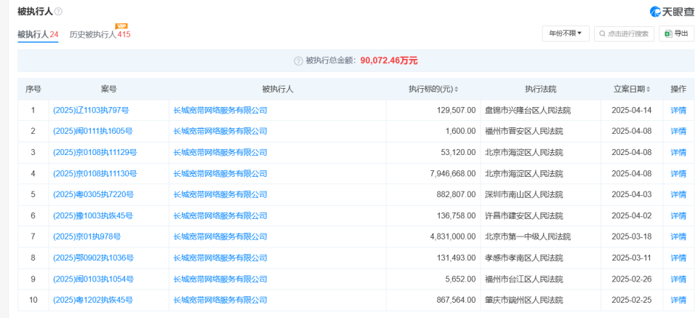This screenshot has width=698, height=318.
Task: Export the list with 导出 button
Action: click(x=676, y=33)
